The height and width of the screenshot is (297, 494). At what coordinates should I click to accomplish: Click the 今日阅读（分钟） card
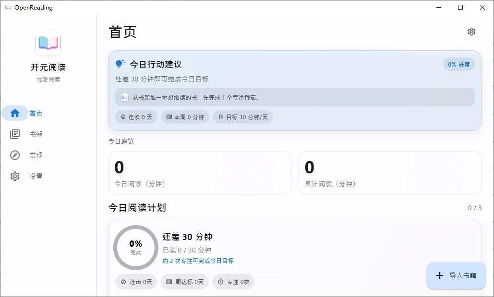tap(200, 173)
